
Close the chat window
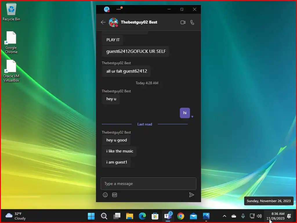pyautogui.click(x=195, y=9)
